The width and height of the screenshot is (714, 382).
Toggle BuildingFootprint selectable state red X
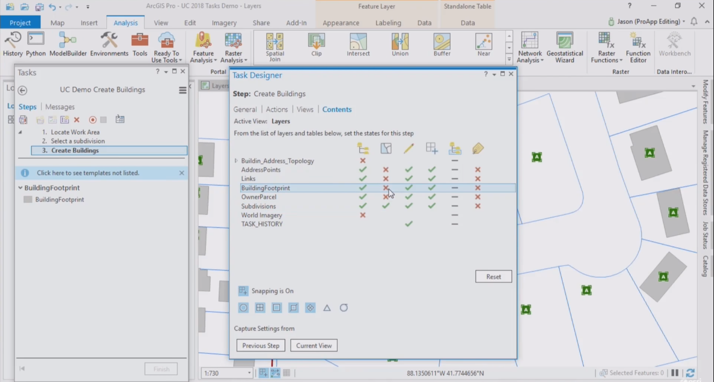[386, 188]
